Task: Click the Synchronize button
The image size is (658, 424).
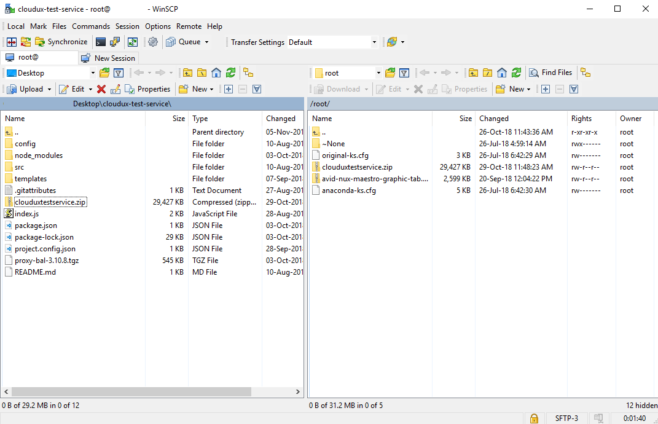Action: [x=61, y=42]
